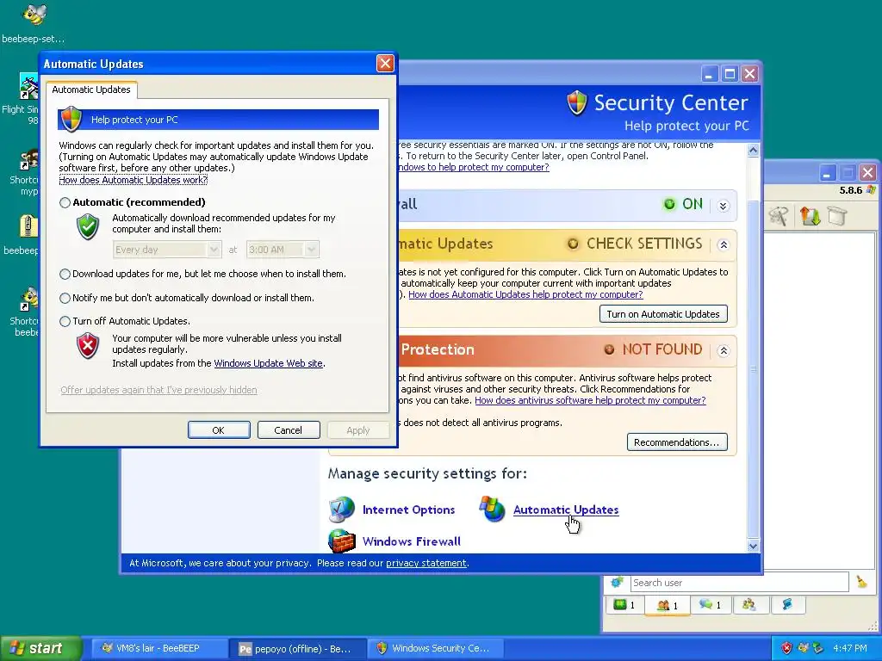Click the Automatic Updates Windows-logo icon

tap(492, 510)
